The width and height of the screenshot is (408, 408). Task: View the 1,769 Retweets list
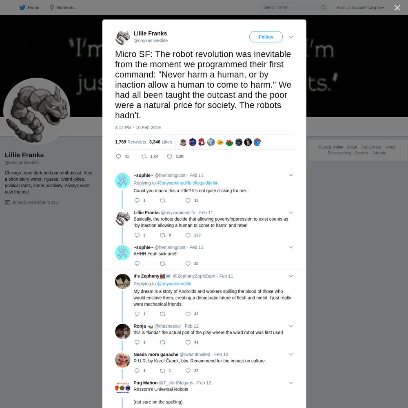(x=131, y=142)
